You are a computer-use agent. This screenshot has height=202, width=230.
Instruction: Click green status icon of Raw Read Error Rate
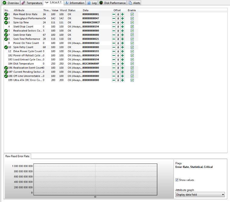coord(6,15)
